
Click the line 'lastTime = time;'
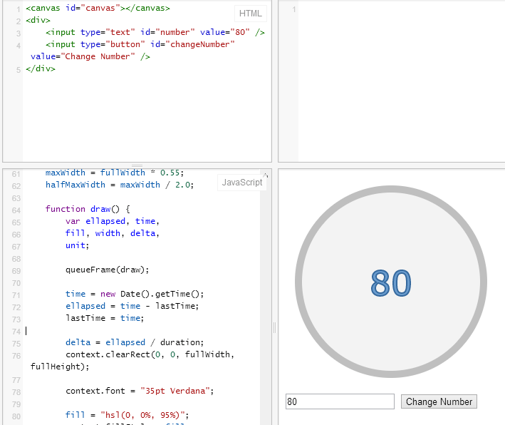[105, 318]
